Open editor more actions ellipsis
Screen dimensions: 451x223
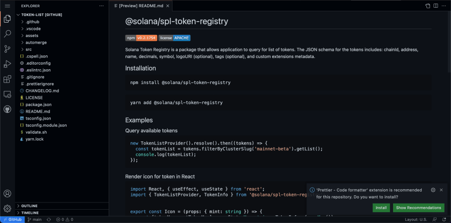444,6
